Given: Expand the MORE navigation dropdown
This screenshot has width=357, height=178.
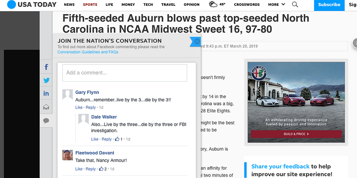Looking at the screenshot, I should click(x=276, y=4).
